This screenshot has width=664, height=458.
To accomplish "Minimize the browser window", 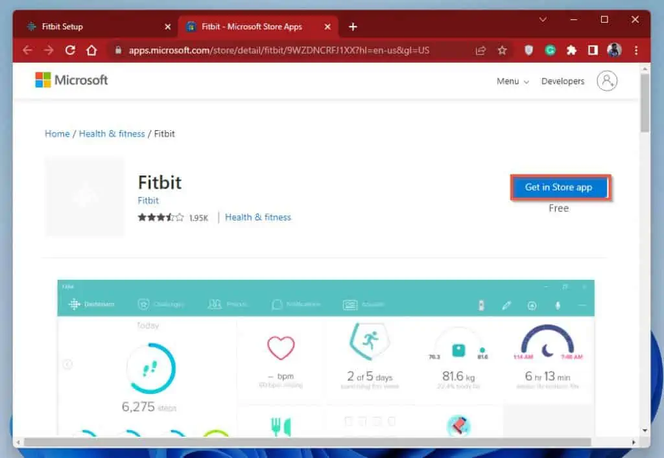I will tap(574, 19).
